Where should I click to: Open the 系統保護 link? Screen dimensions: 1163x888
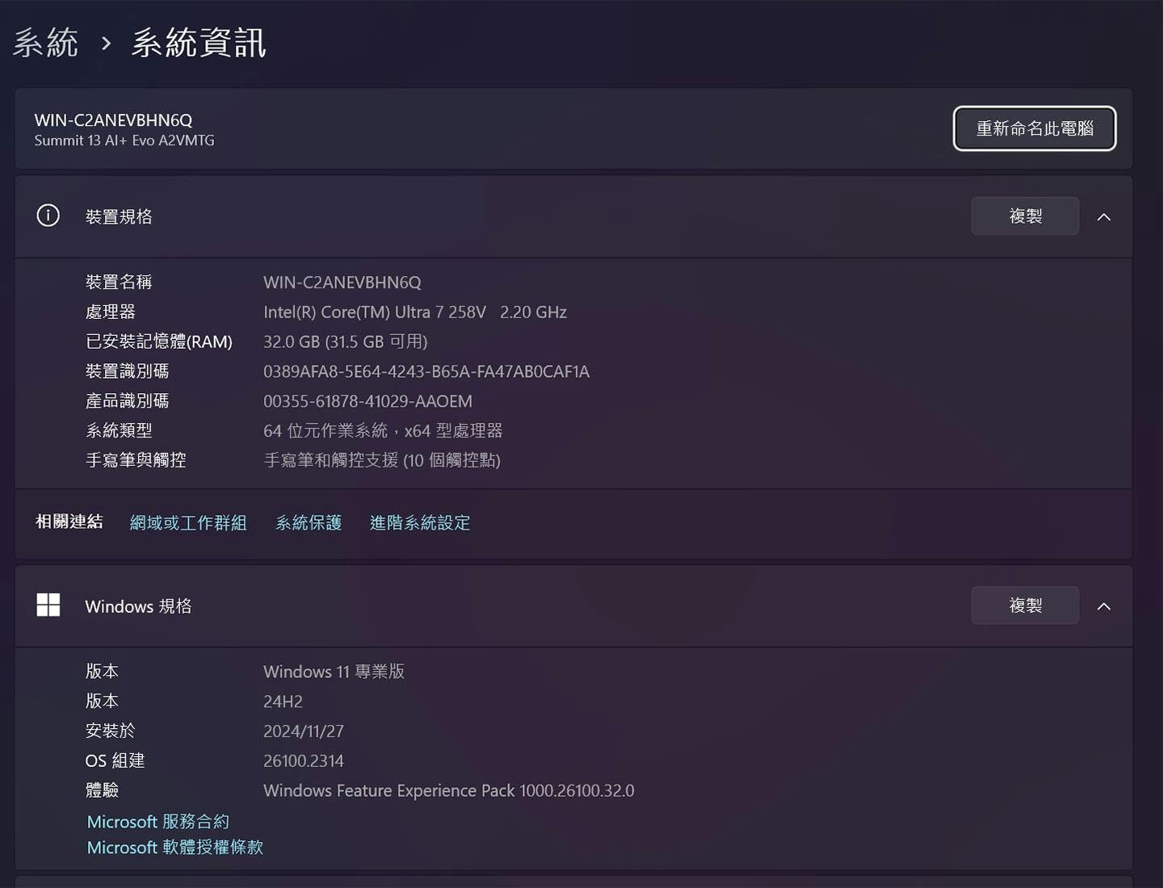coord(309,523)
